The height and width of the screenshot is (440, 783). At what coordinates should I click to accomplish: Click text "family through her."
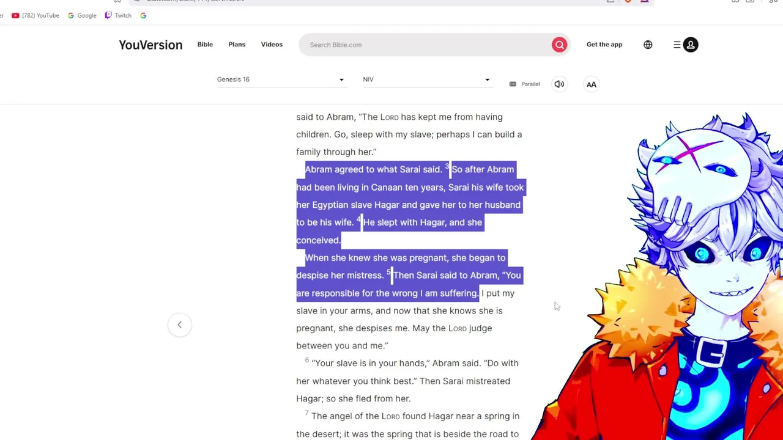(336, 152)
